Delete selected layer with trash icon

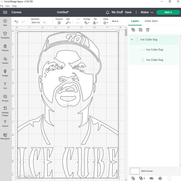click(148, 30)
